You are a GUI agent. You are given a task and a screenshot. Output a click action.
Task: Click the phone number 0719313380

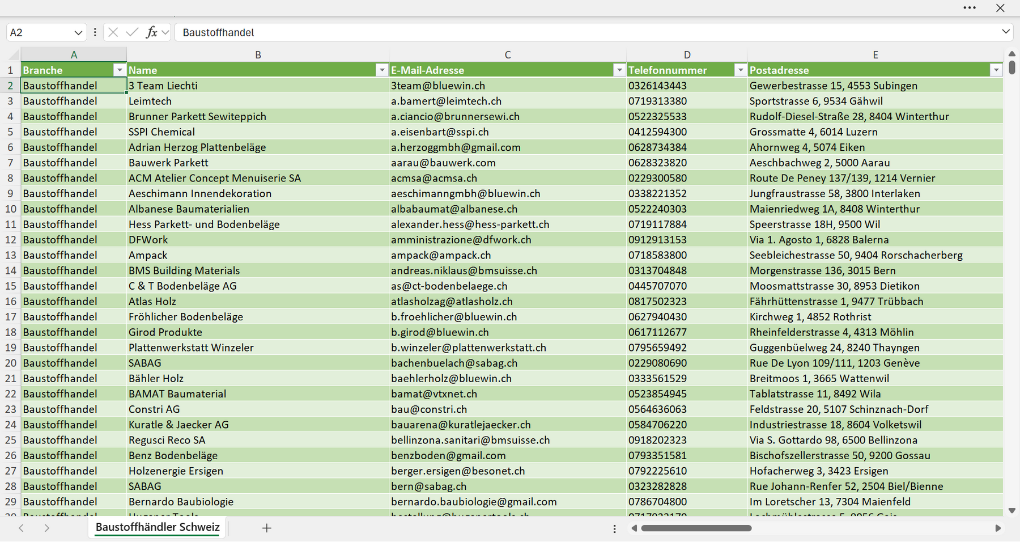(x=657, y=101)
